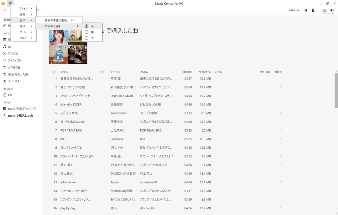Toggle the repeat playback icon
Viewport: 338px width, 215px height.
coord(5,10)
